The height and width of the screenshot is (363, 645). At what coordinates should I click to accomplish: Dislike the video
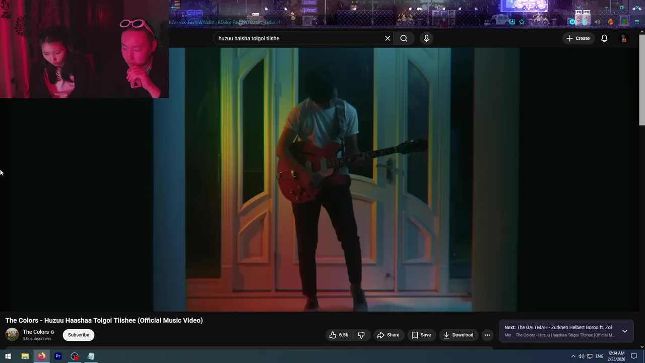point(361,335)
